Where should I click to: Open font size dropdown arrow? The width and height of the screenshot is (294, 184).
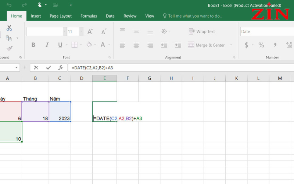pyautogui.click(x=81, y=32)
